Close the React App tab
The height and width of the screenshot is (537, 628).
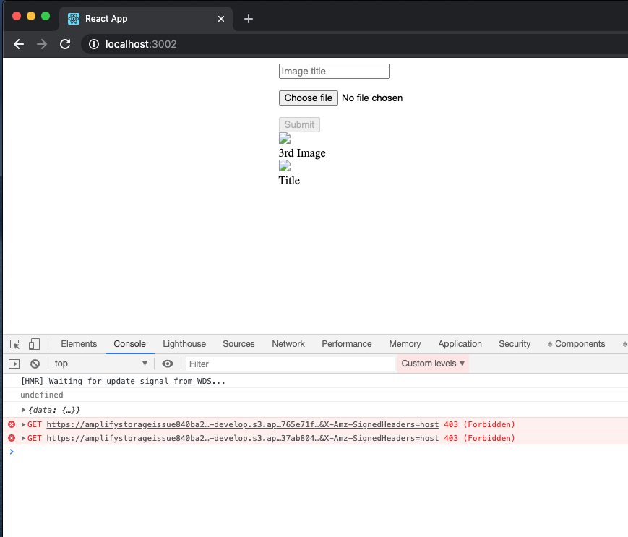221,19
